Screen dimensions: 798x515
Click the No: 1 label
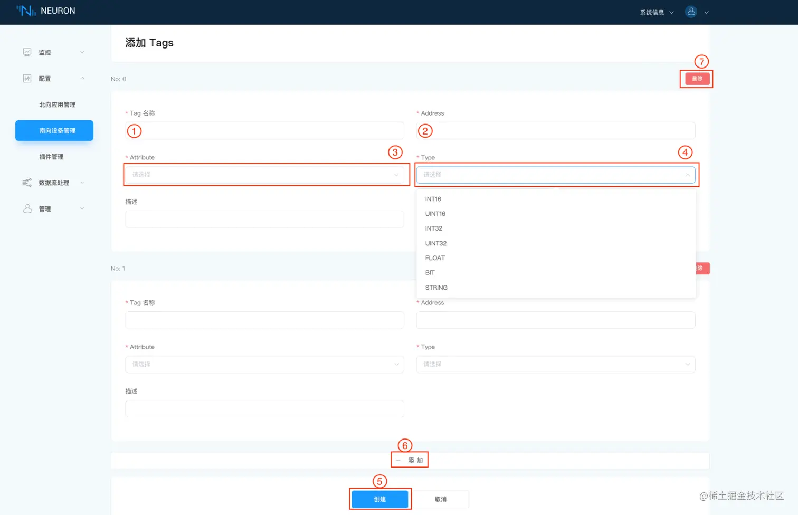pyautogui.click(x=118, y=269)
